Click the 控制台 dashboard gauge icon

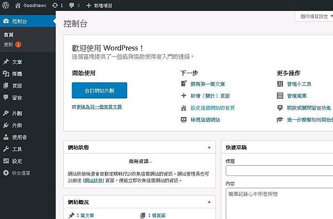[6, 21]
